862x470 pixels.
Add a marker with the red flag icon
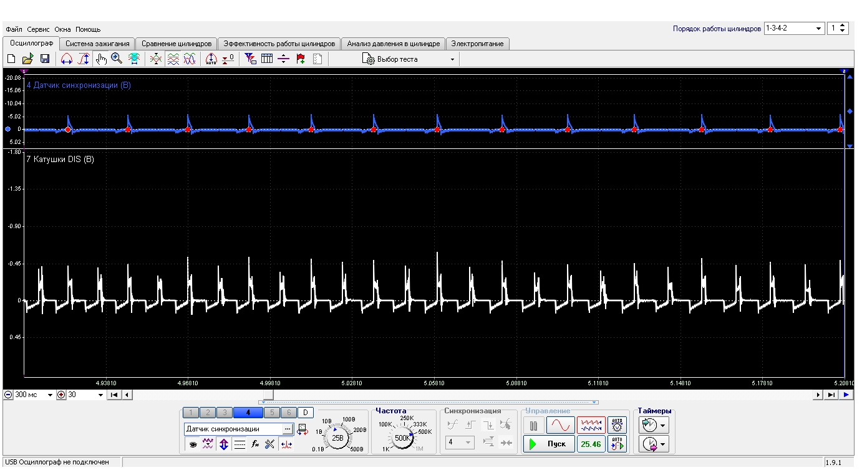pos(301,59)
